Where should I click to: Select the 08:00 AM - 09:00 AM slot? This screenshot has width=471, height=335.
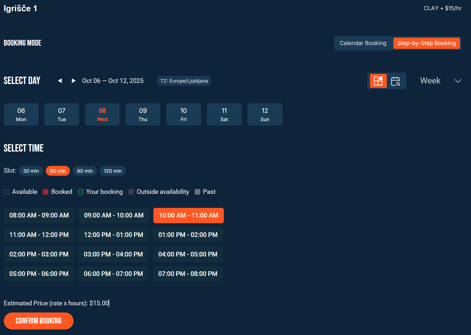(x=39, y=215)
